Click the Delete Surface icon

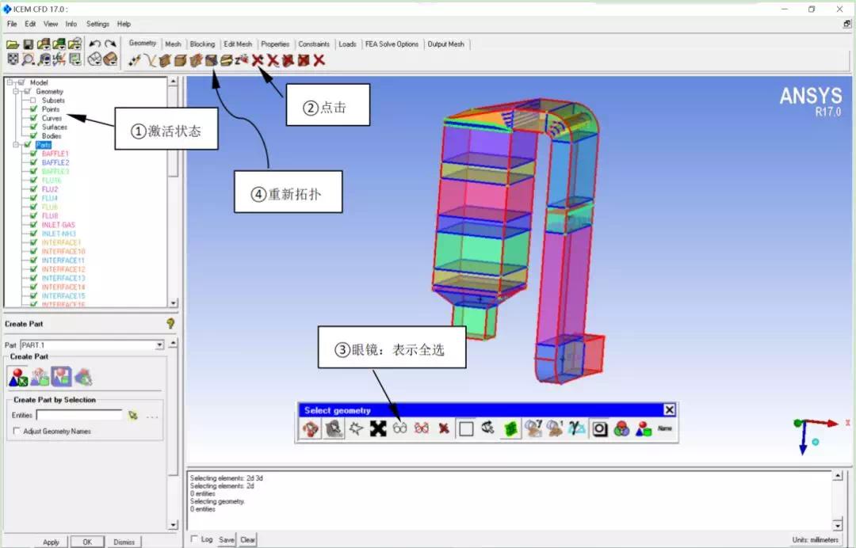point(289,60)
